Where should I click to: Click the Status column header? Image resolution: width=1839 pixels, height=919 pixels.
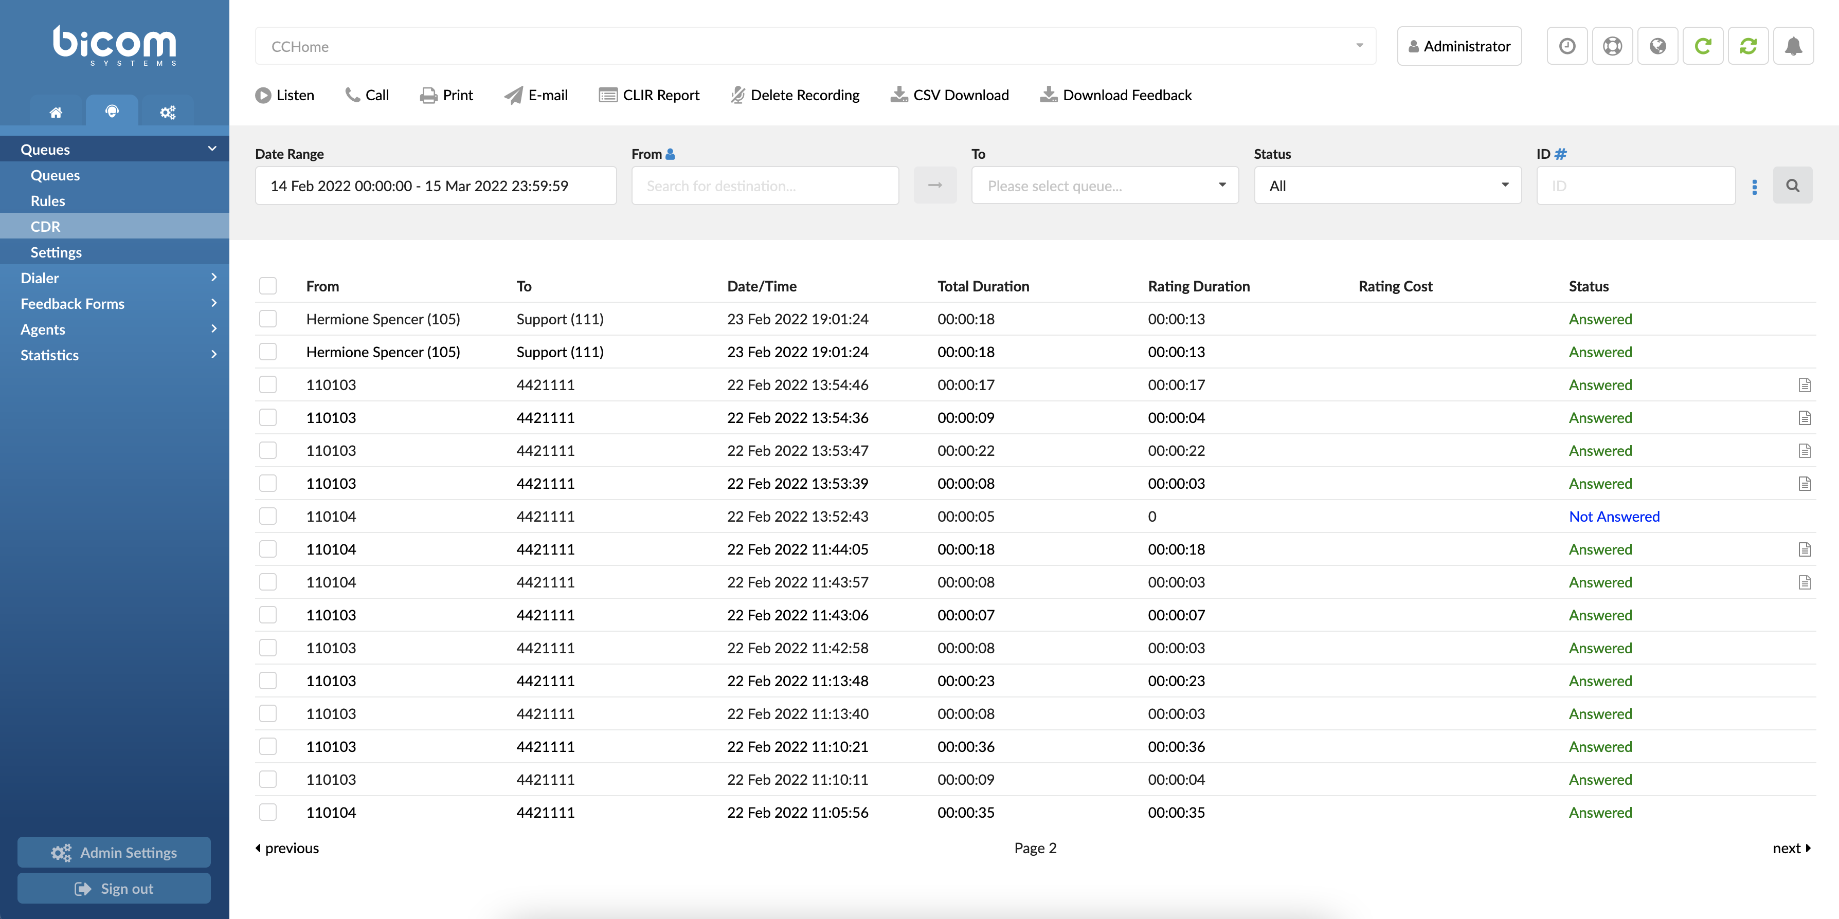coord(1589,286)
